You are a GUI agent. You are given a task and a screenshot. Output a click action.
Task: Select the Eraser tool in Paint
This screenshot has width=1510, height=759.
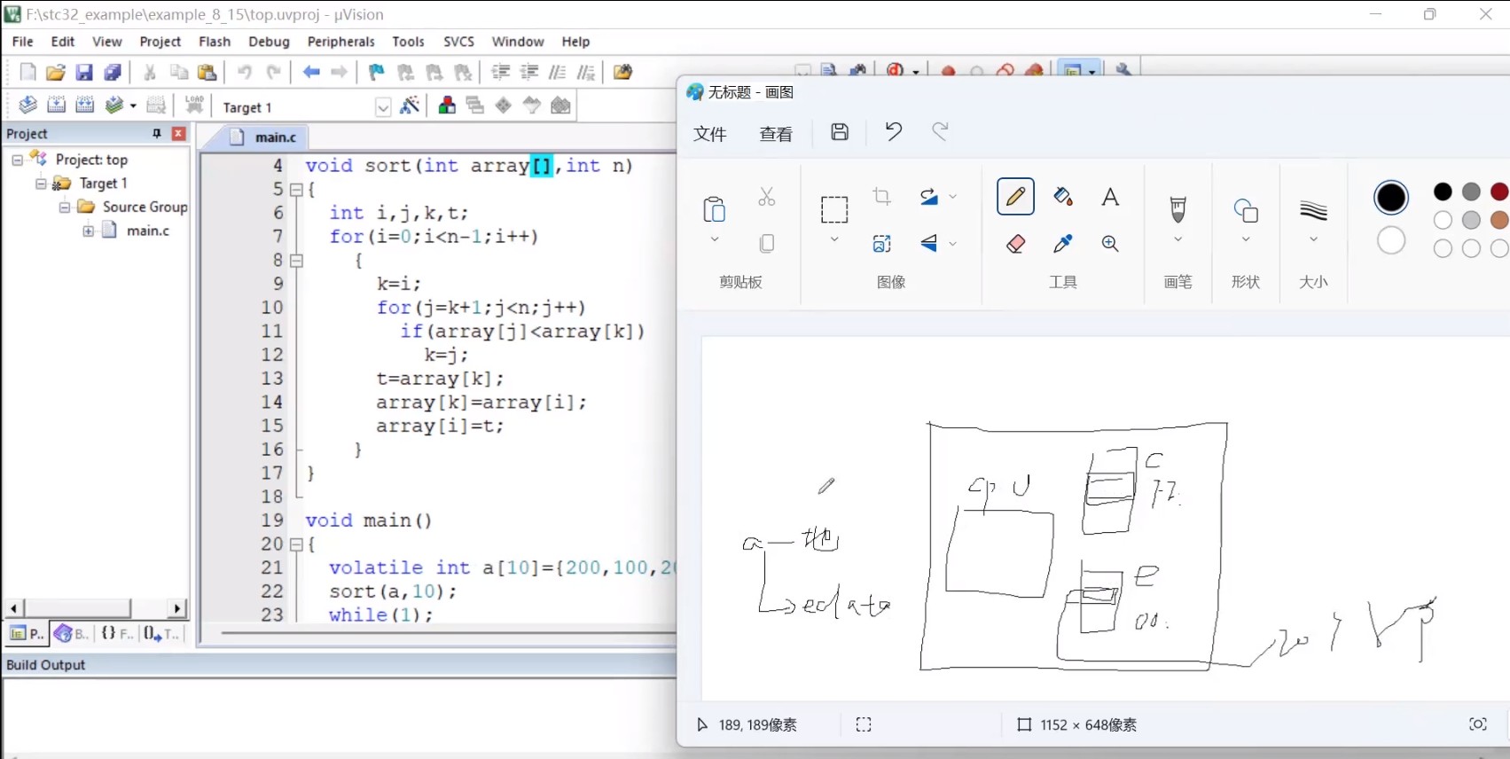[1015, 244]
